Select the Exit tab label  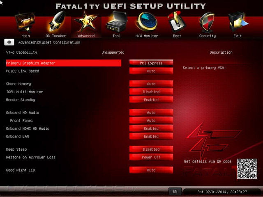[238, 36]
